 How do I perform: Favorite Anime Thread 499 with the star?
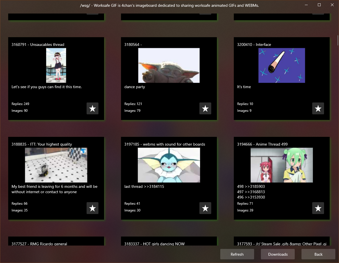[318, 208]
